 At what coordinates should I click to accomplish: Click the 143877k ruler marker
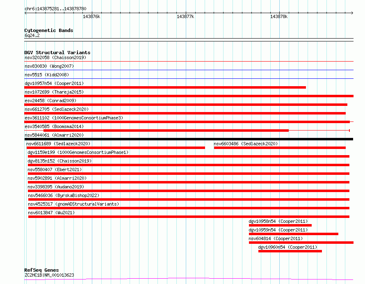(x=185, y=16)
